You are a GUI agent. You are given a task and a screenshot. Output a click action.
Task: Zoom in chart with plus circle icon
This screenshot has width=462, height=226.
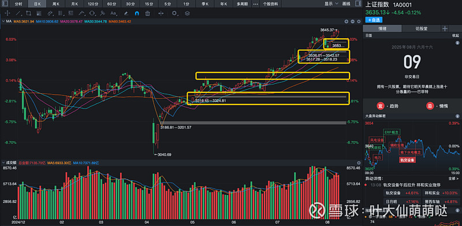tap(346, 21)
